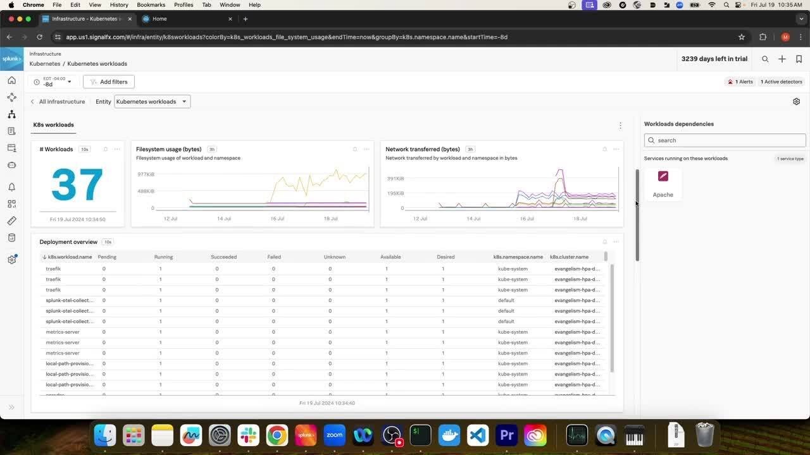Viewport: 810px width, 455px height.
Task: Open Visual Studio Code from the Dock
Action: 478,435
